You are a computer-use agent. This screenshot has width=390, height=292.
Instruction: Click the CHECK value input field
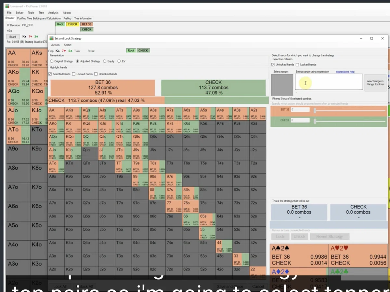click(x=300, y=120)
